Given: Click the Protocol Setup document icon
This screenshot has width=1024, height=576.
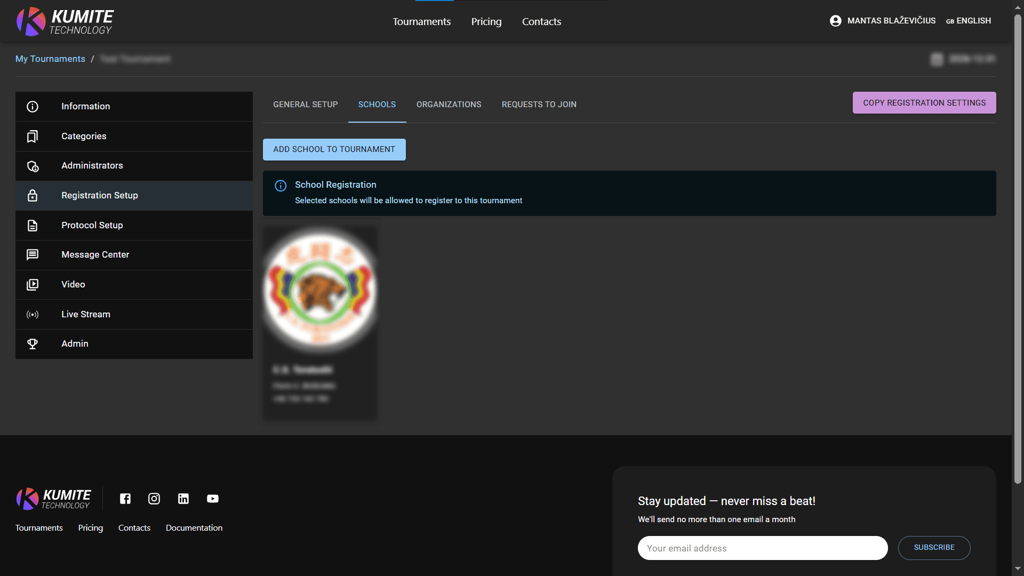Looking at the screenshot, I should pos(33,226).
